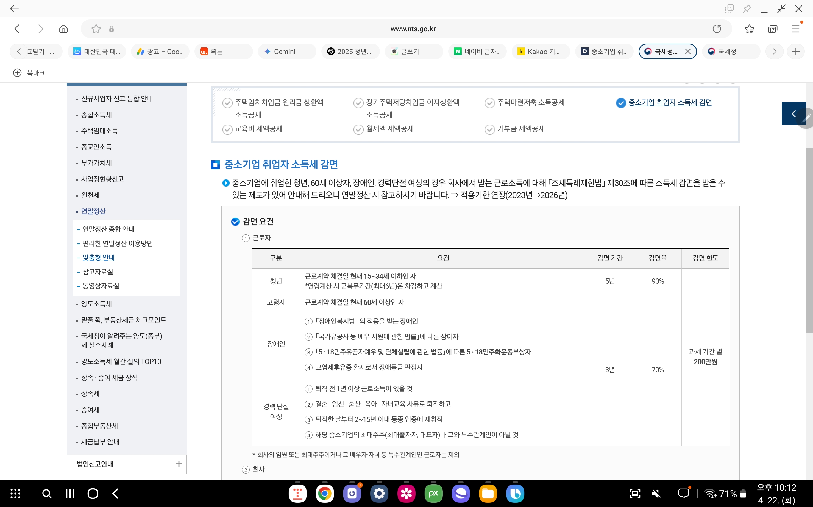Reload the page using refresh icon

coord(717,29)
